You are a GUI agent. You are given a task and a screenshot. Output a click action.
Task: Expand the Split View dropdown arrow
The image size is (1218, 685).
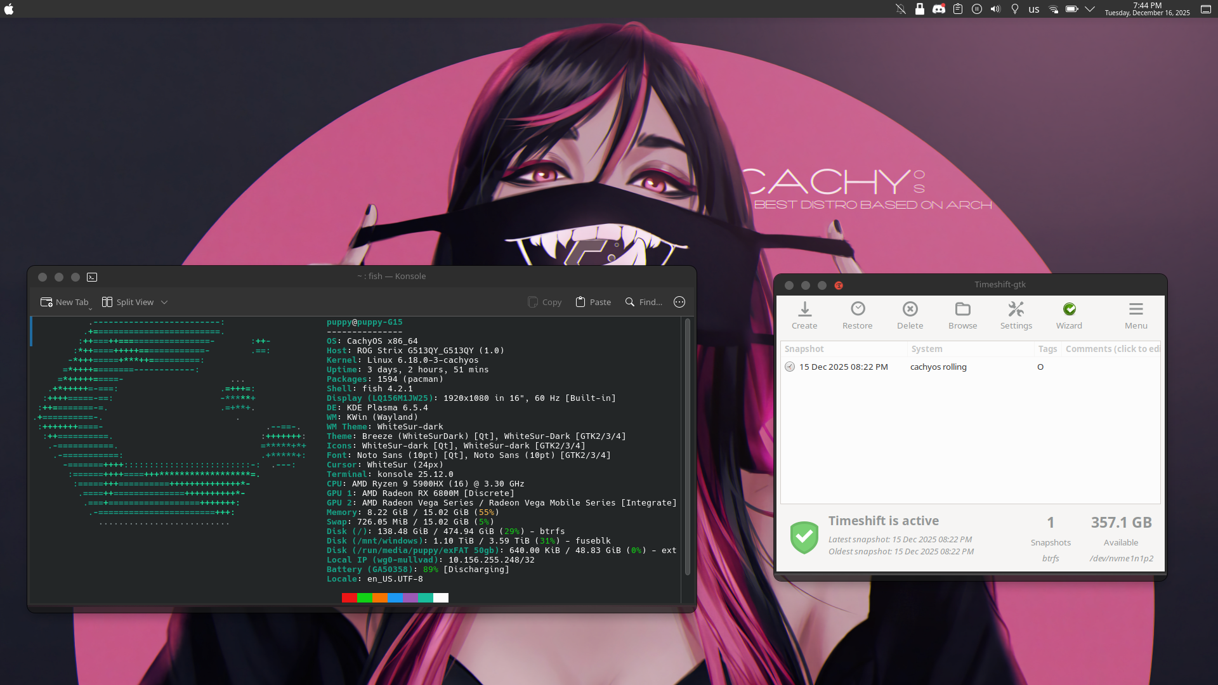click(x=164, y=303)
